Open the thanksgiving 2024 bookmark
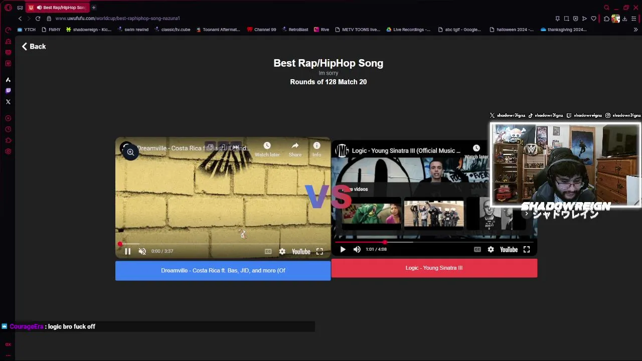The width and height of the screenshot is (642, 361). click(x=564, y=30)
